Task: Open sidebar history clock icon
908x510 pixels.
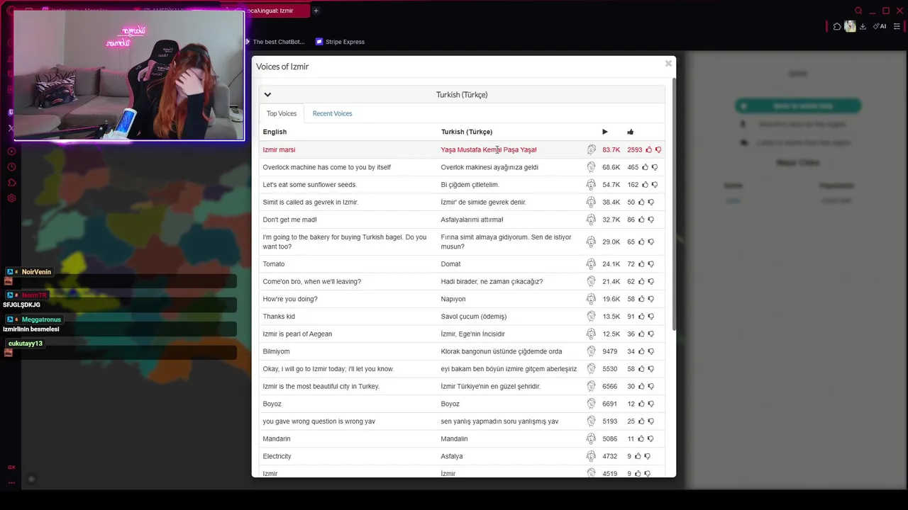Action: [x=11, y=167]
